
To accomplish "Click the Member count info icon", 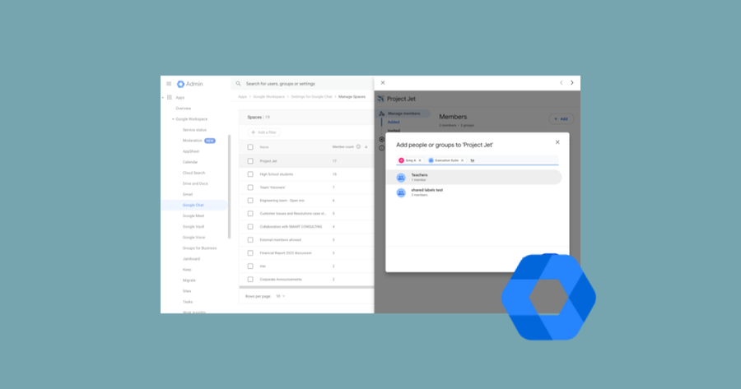I will [358, 147].
